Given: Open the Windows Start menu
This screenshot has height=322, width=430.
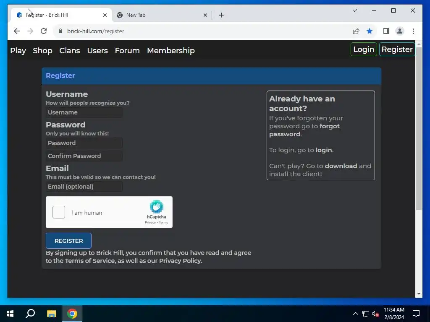Looking at the screenshot, I should tap(10, 314).
